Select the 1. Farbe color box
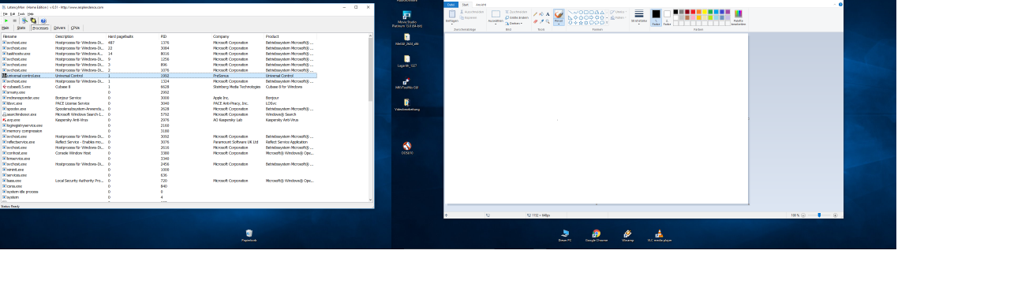The width and height of the screenshot is (1010, 284). (x=656, y=17)
